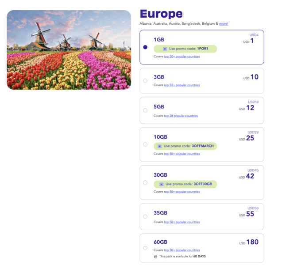Screen dimensions: 286x265
Task: Open the "top 28 popular countries" link
Action: click(x=181, y=116)
